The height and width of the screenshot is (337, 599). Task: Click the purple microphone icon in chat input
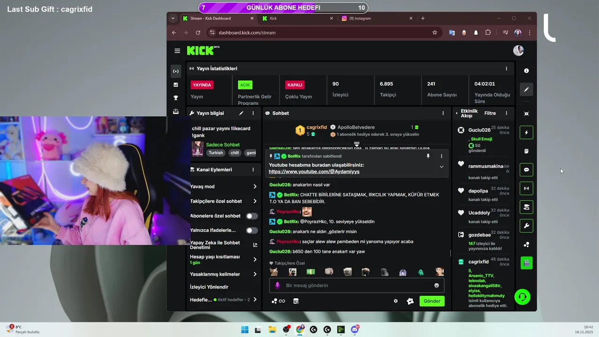click(277, 286)
